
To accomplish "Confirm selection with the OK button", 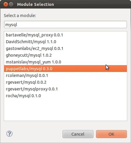I will pyautogui.click(x=111, y=134).
